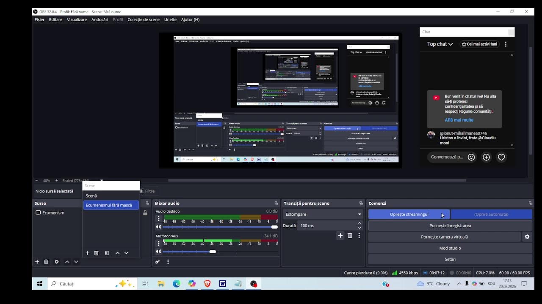Screen dimensions: 542x304
Task: Move scene up in Scene list
Action: [x=117, y=253]
